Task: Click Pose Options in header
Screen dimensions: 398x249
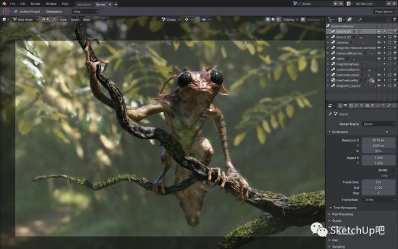Action: click(384, 12)
